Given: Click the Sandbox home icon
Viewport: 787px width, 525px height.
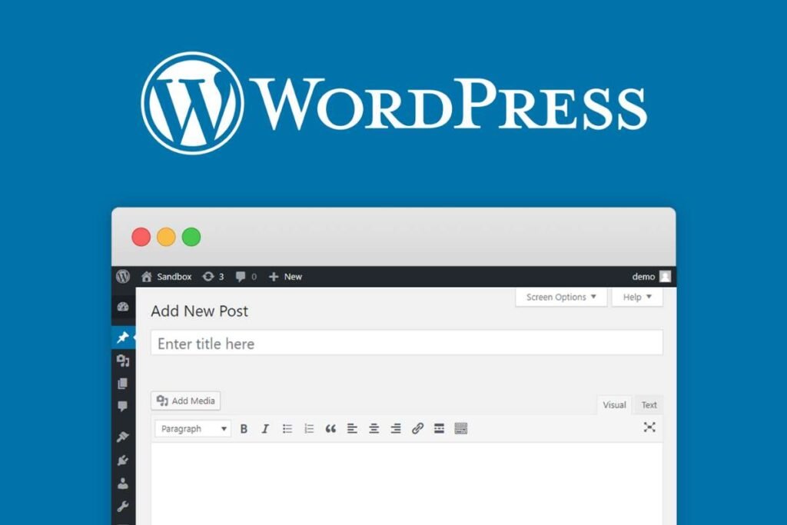Looking at the screenshot, I should click(x=147, y=277).
